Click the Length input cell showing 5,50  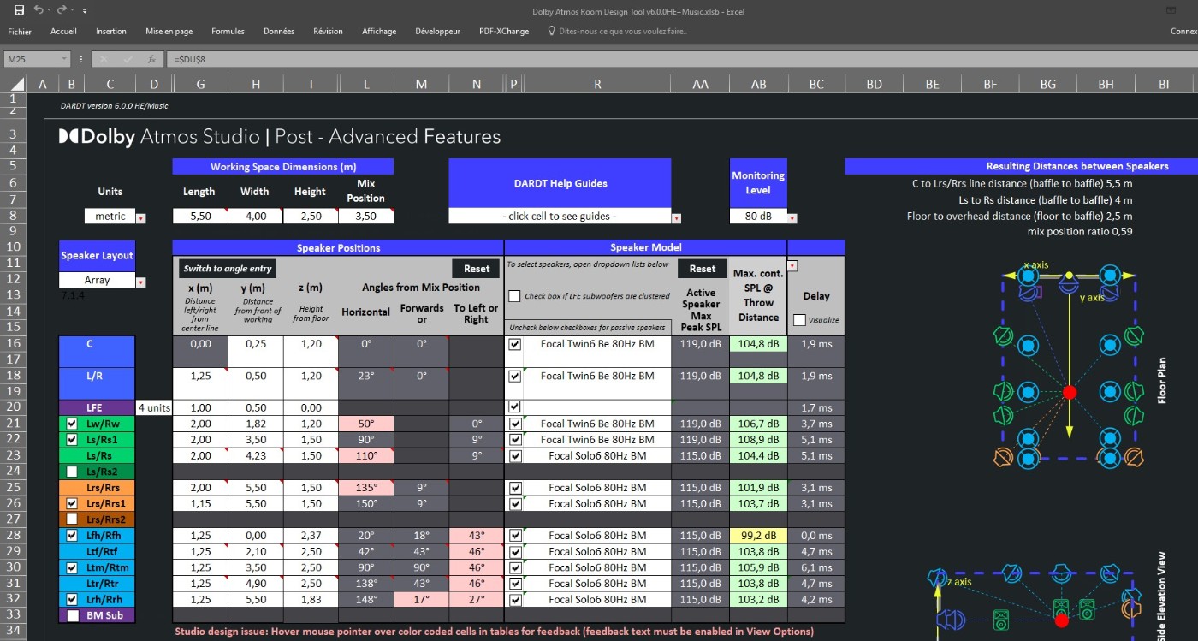click(199, 217)
